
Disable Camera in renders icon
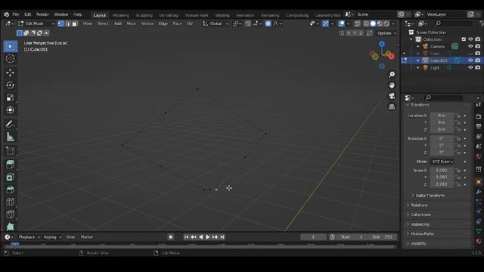[478, 46]
